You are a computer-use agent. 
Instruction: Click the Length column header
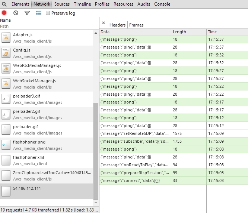point(189,32)
